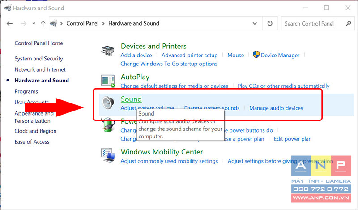Minimize the Hardware and Sound window
Image resolution: width=358 pixels, height=210 pixels.
pos(306,8)
